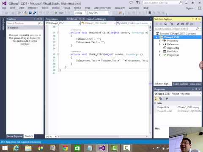203x152 pixels.
Task: Open File Explorer from the taskbar
Action: pyautogui.click(x=28, y=148)
